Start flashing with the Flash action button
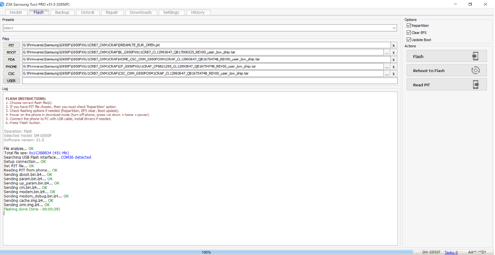 pos(447,56)
